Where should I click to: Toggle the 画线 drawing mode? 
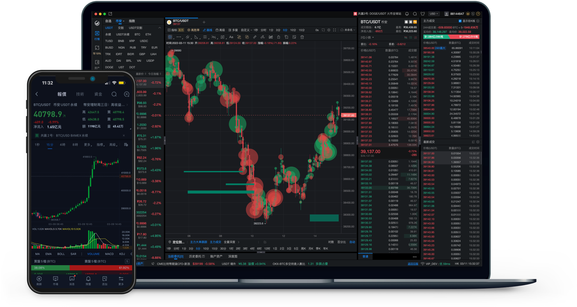click(x=207, y=30)
